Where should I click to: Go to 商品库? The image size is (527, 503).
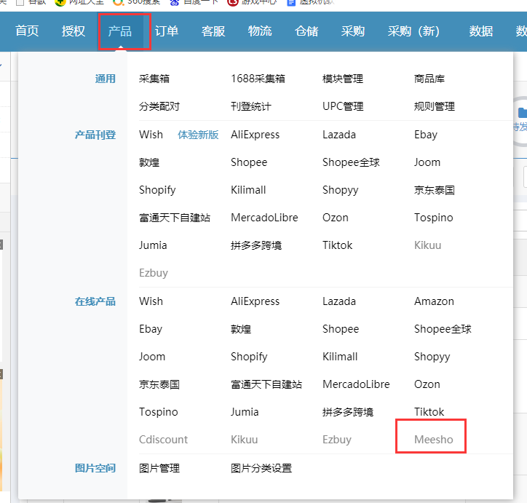click(429, 79)
